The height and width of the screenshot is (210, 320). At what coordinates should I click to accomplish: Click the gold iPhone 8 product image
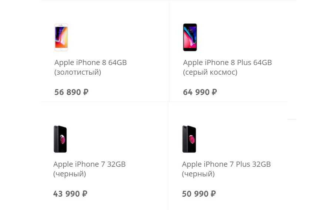point(61,37)
